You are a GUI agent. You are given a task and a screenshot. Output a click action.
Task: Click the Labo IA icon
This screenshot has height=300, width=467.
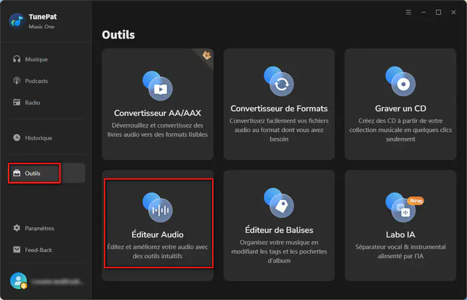coord(400,207)
